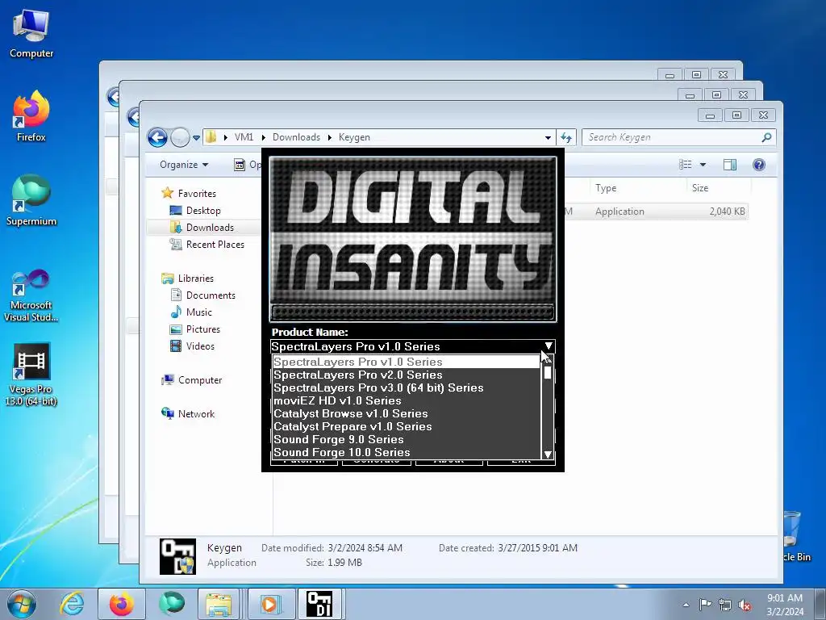
Task: Collapse the Product Name dropdown arrow
Action: [x=549, y=346]
